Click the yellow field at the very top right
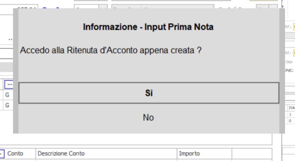 tap(263, 0)
